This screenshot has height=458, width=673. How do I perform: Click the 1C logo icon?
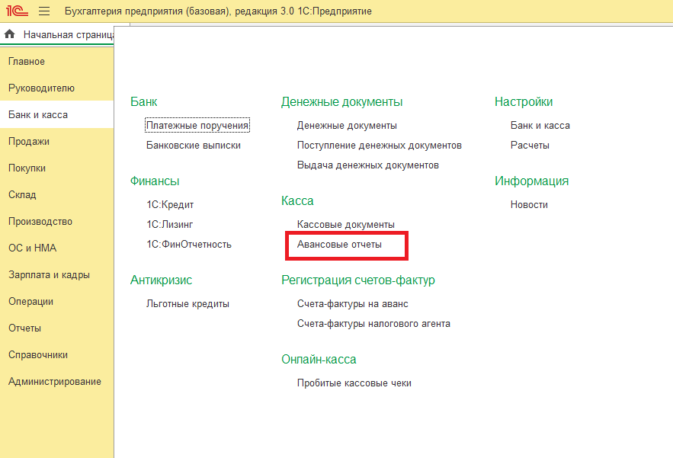tap(17, 11)
